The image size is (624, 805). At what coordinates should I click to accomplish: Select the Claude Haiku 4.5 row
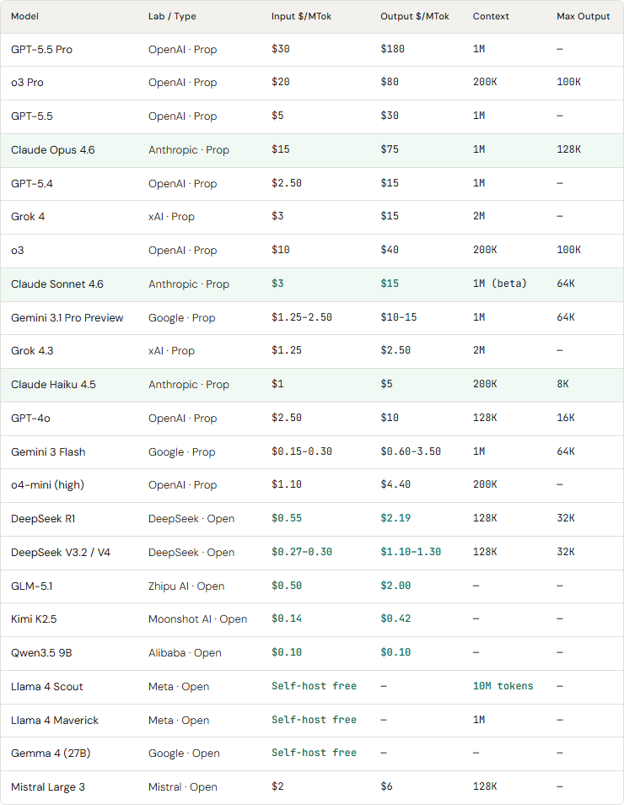click(312, 385)
